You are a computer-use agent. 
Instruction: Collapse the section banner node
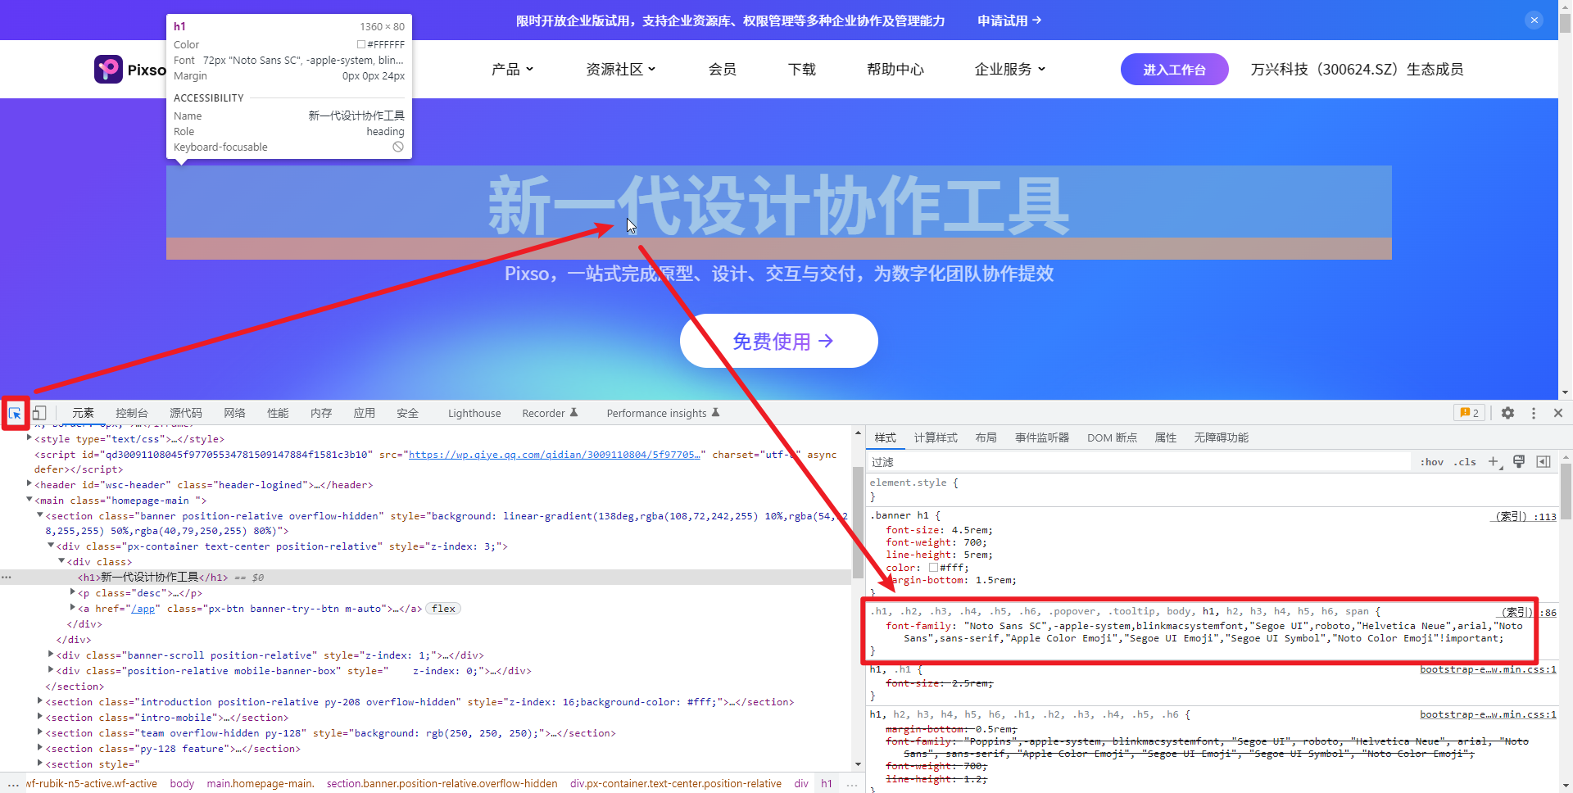point(40,515)
